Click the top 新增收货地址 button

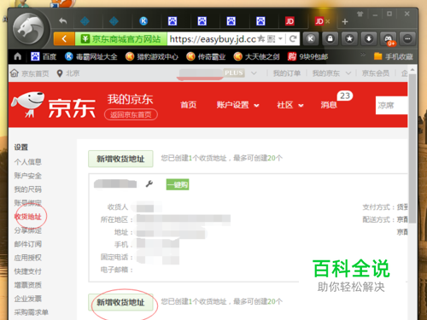click(120, 159)
